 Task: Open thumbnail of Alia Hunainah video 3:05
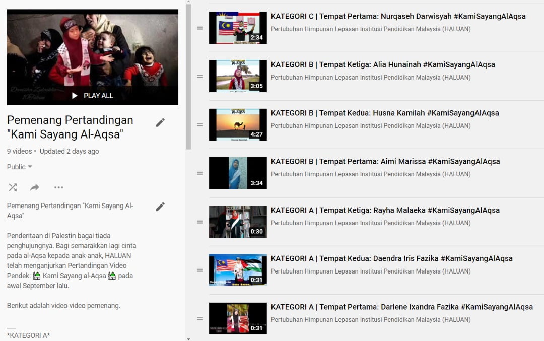click(238, 76)
